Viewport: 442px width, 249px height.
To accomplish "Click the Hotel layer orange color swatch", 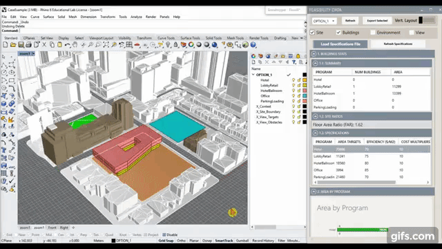I will coord(305,80).
